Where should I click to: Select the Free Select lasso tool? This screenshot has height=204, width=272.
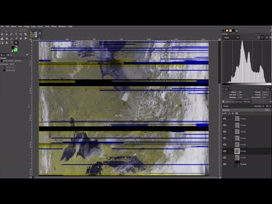coord(11,35)
